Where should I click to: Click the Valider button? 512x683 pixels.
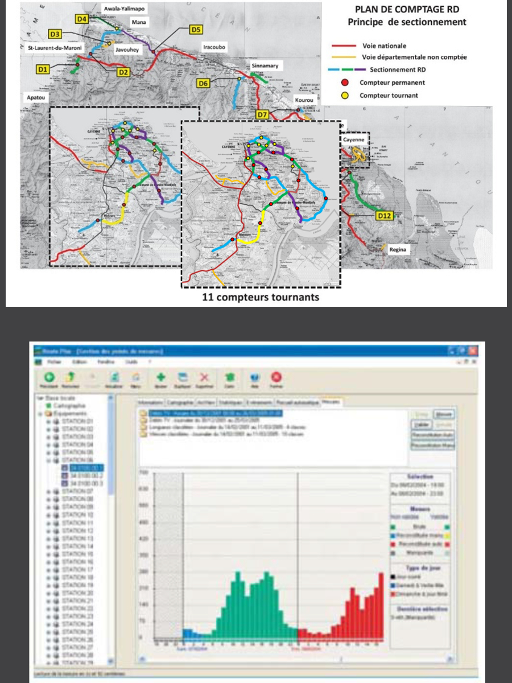(x=420, y=425)
